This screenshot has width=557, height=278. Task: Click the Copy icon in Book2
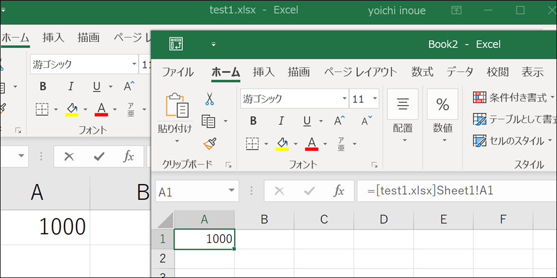coord(208,121)
